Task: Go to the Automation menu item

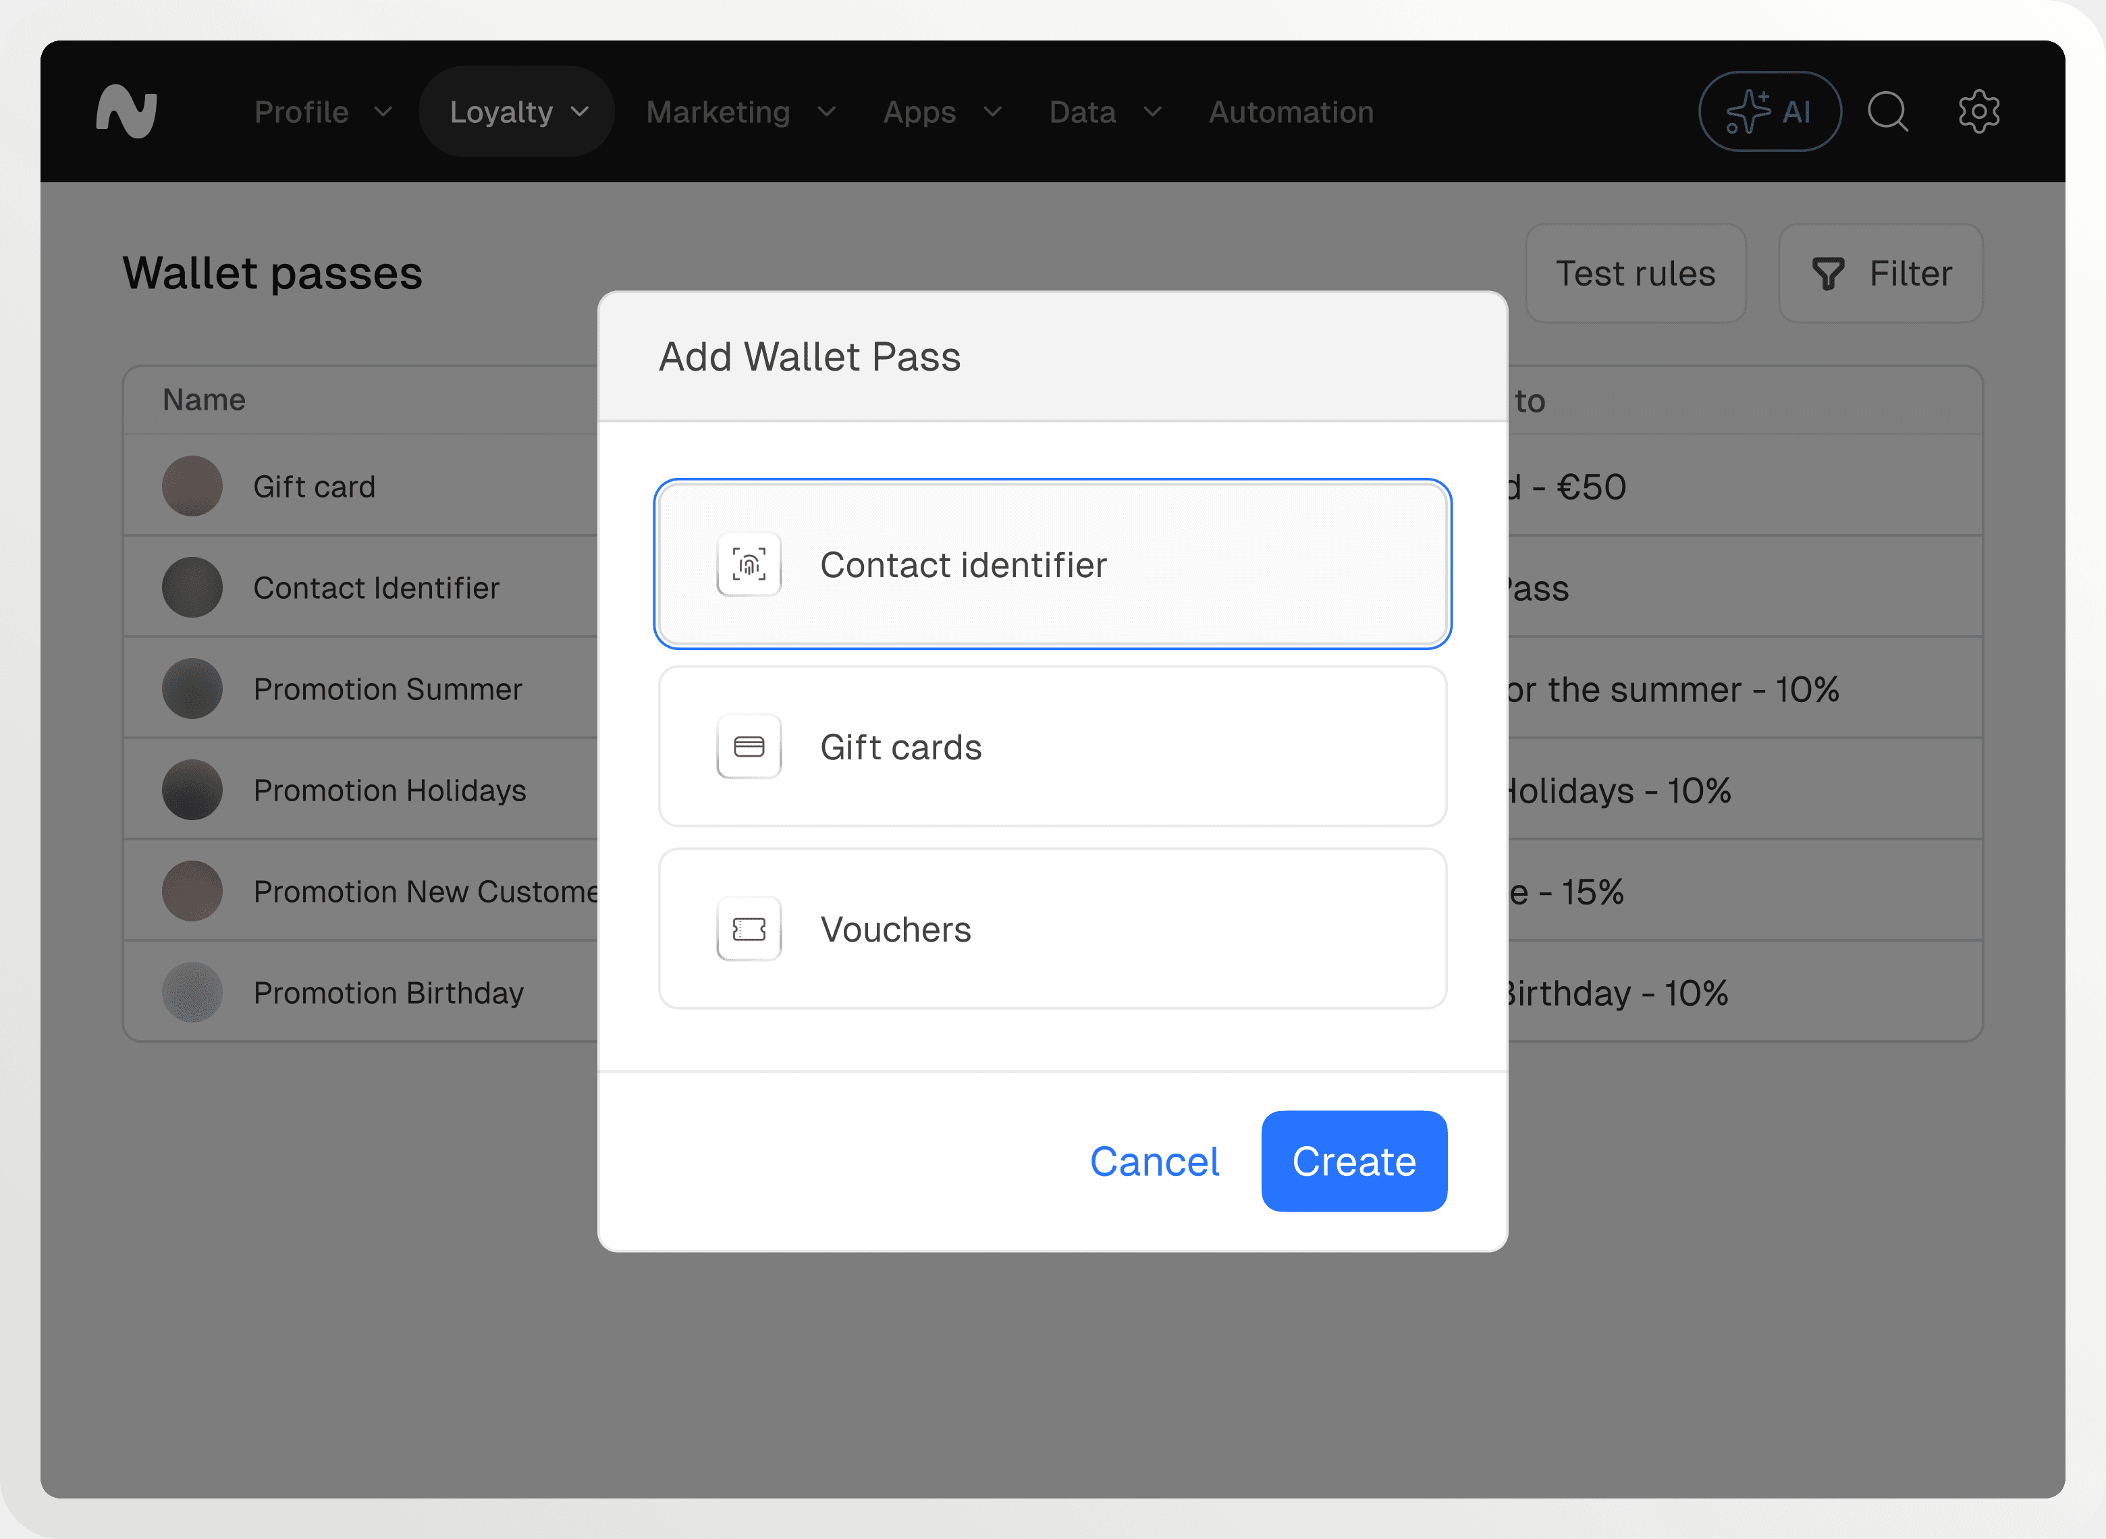Action: (1291, 112)
